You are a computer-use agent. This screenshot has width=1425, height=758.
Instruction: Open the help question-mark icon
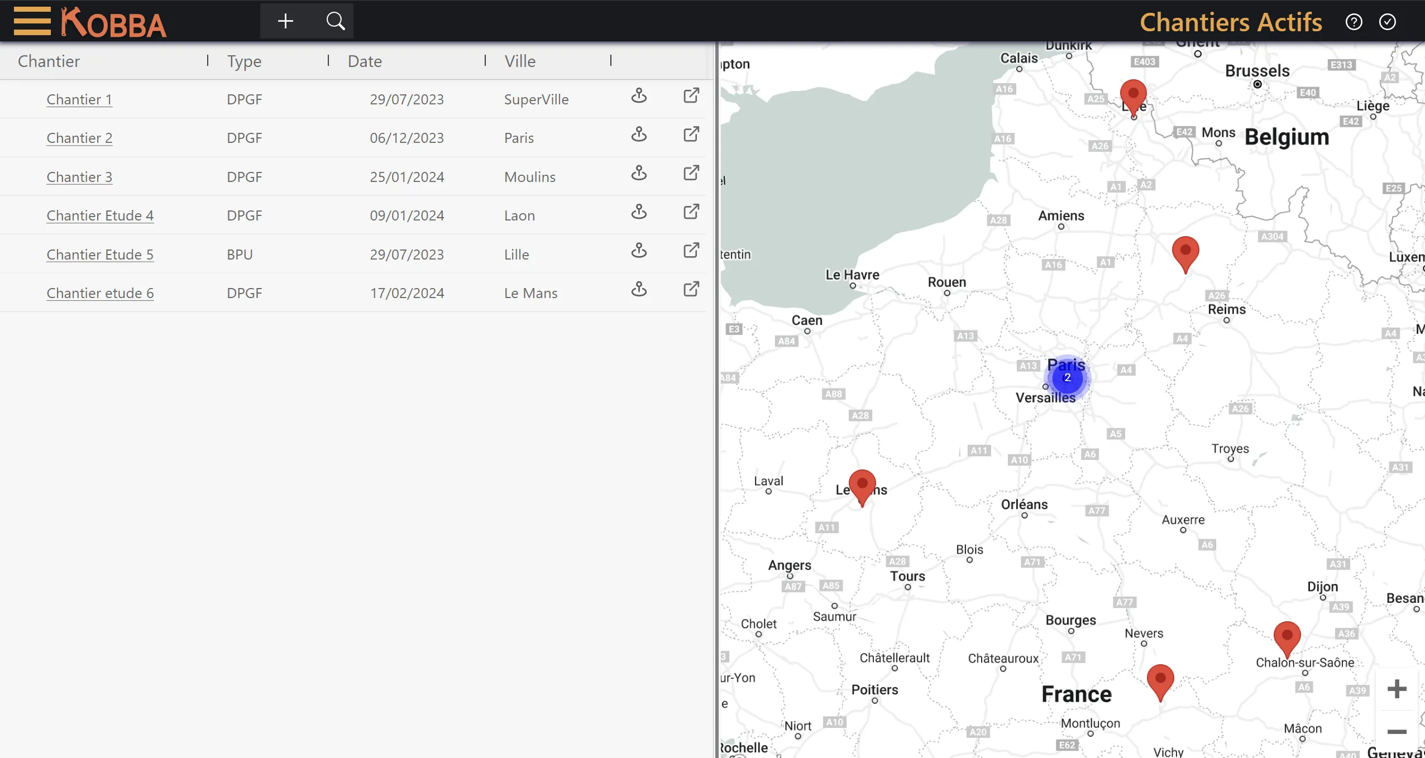click(x=1354, y=22)
